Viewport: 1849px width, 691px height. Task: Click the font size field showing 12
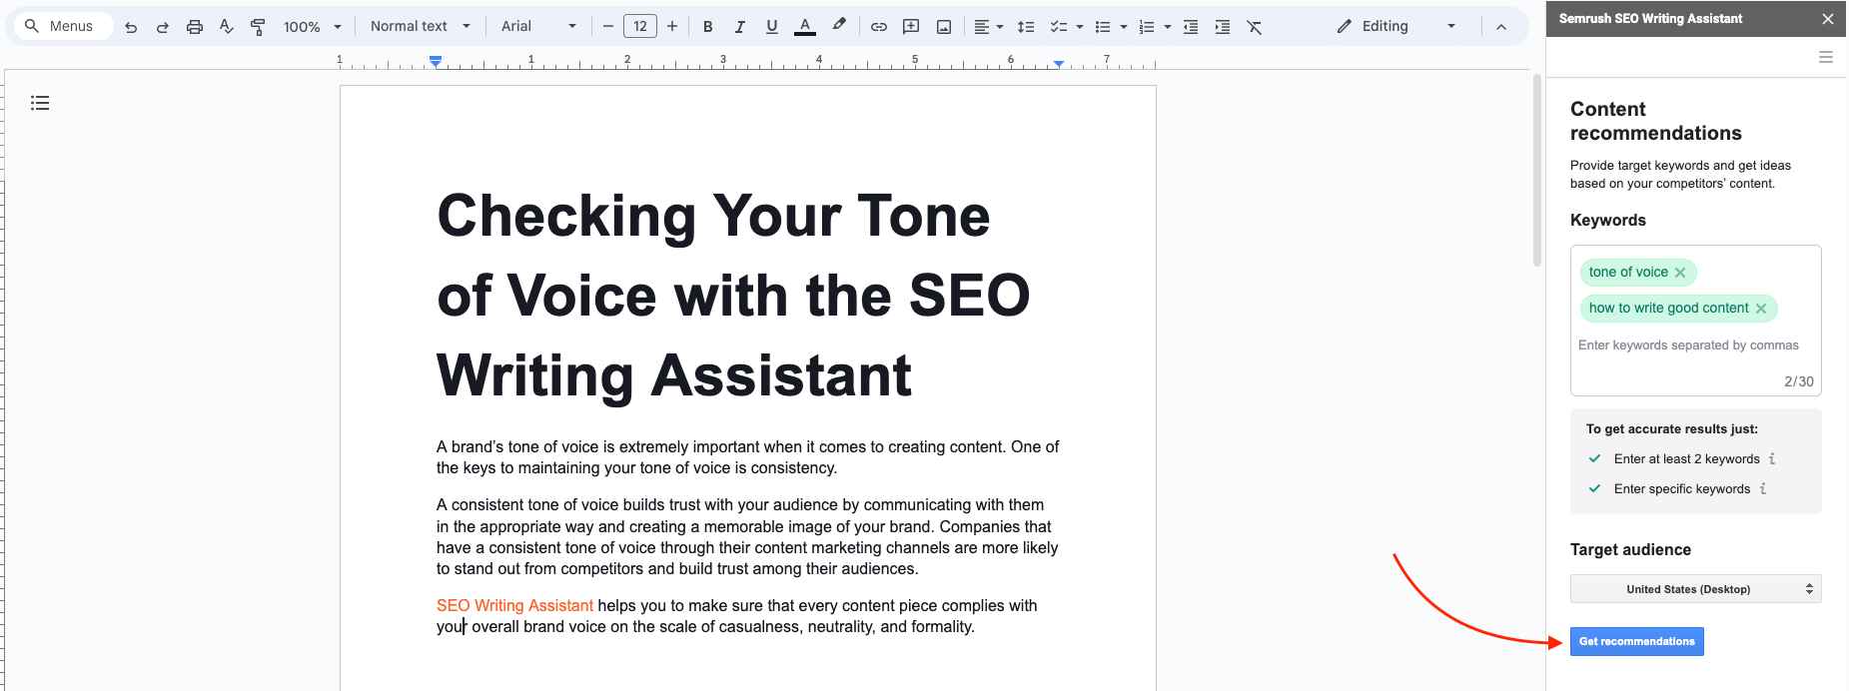click(640, 26)
